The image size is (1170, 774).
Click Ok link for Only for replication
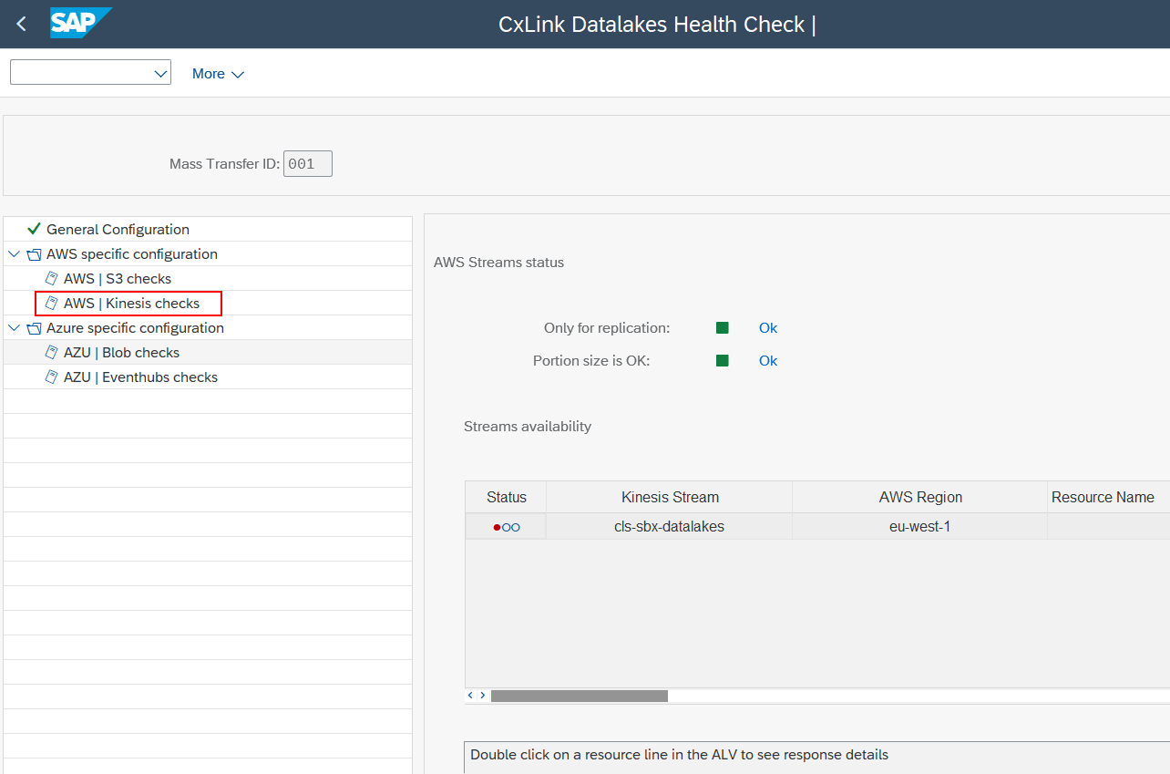click(x=768, y=328)
